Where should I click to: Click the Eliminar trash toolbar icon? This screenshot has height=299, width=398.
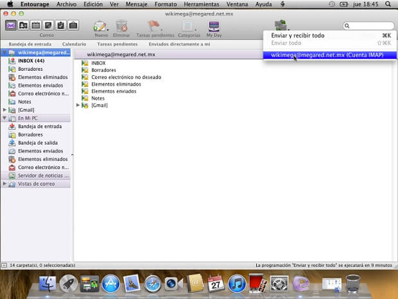[x=121, y=26]
